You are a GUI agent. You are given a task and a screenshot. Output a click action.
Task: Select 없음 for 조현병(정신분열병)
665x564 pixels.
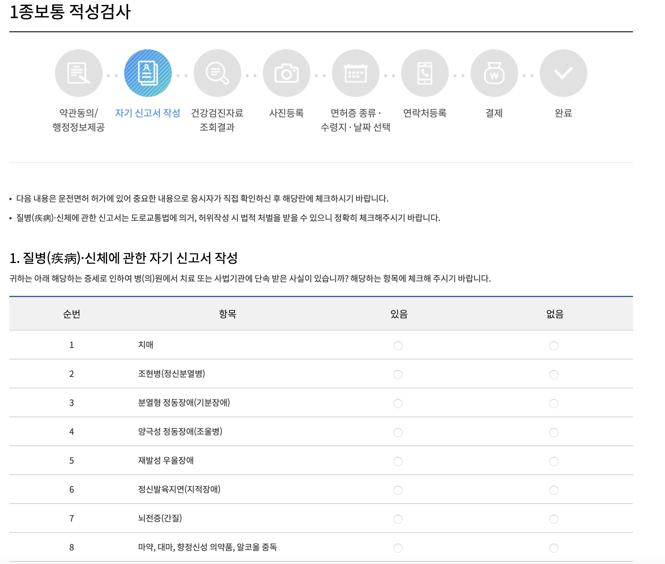click(x=553, y=374)
